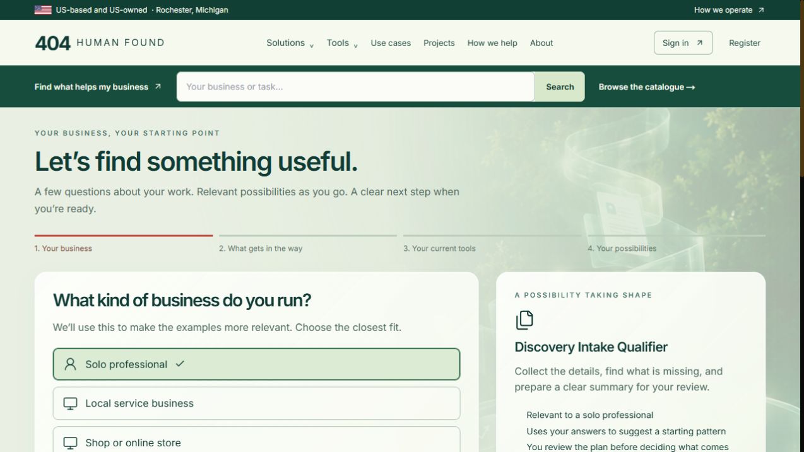The height and width of the screenshot is (452, 804).
Task: Click Uses your answers to suggest a starting pattern
Action: (626, 431)
